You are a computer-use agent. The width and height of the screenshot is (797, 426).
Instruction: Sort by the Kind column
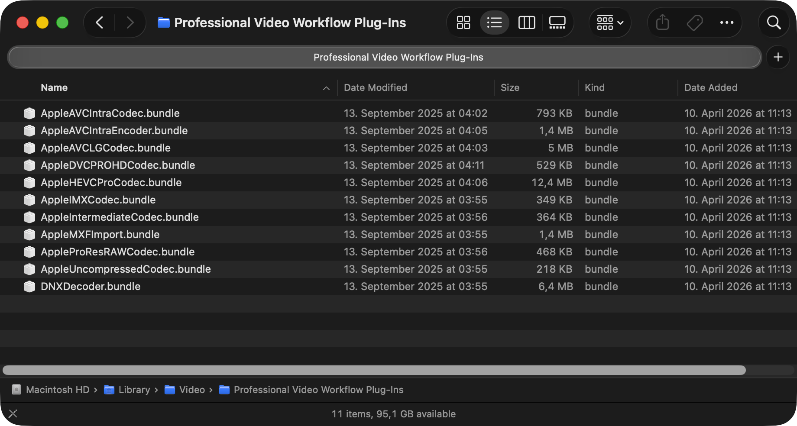pos(594,87)
